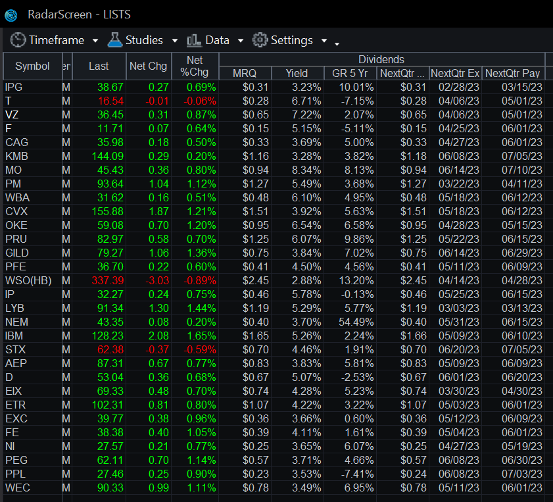553x502 pixels.
Task: Click the Dividends group header
Action: (x=381, y=59)
